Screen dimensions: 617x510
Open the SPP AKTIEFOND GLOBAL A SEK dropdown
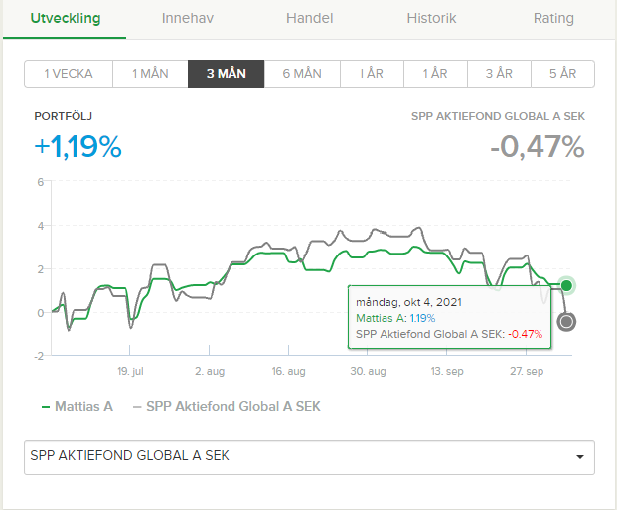tap(309, 457)
